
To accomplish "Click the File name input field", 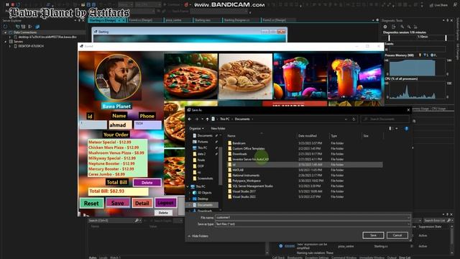I will pos(313,217).
